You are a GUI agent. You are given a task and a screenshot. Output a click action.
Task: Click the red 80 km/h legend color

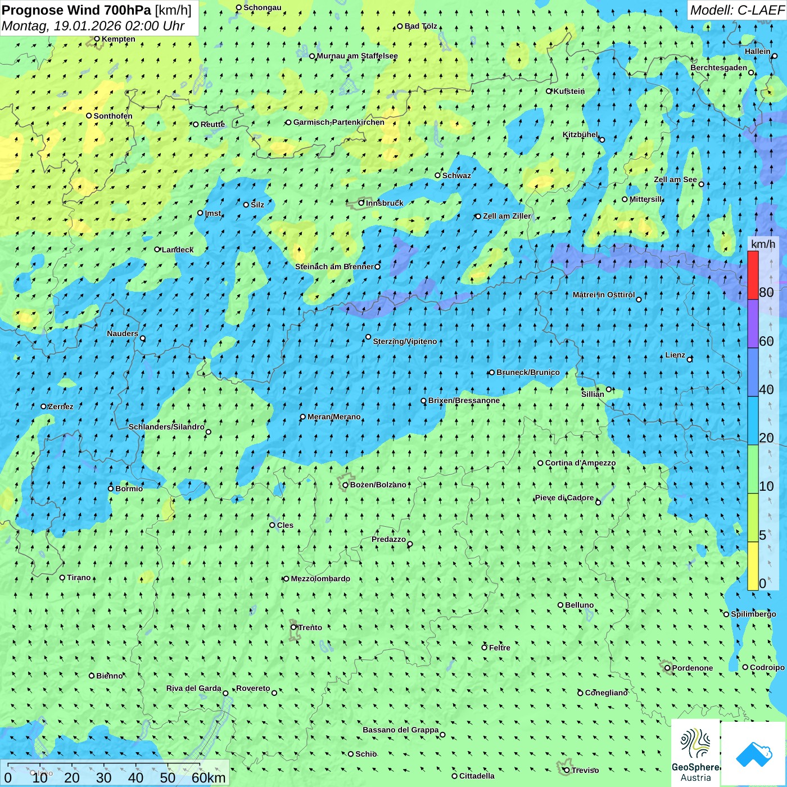point(753,275)
